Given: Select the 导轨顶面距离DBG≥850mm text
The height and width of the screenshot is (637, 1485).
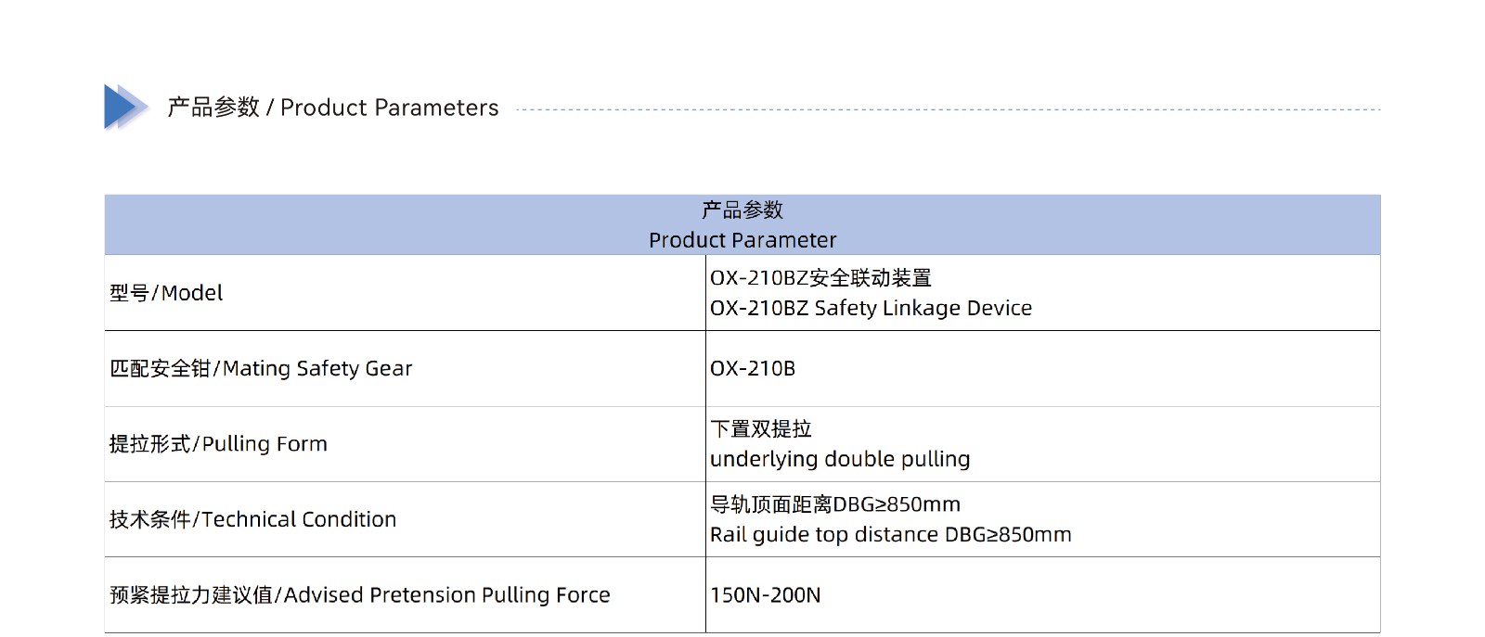Looking at the screenshot, I should click(835, 504).
